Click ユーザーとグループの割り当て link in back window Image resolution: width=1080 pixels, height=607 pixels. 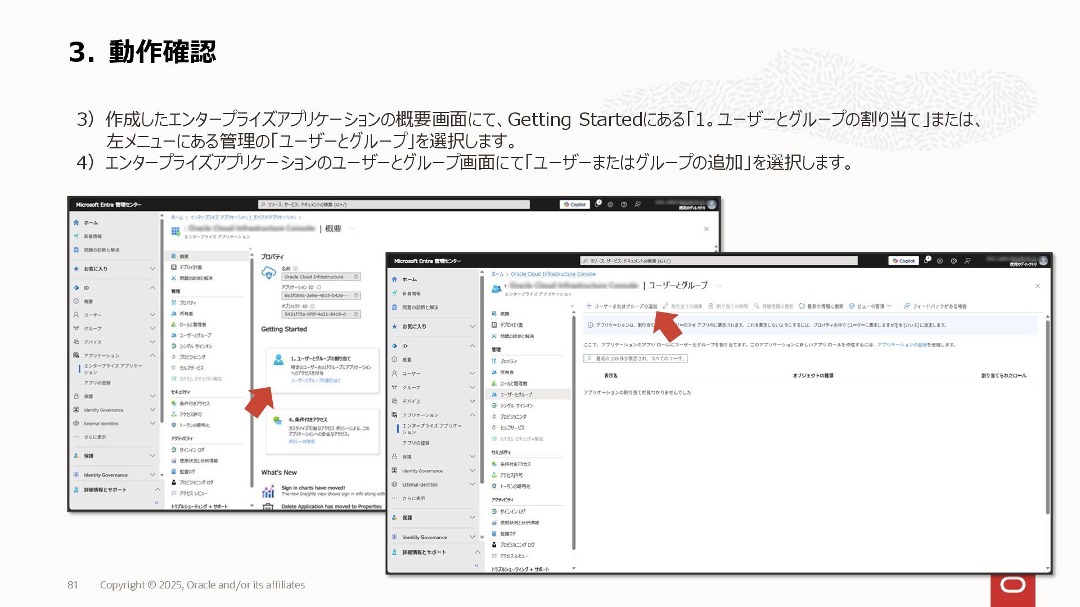pyautogui.click(x=316, y=380)
